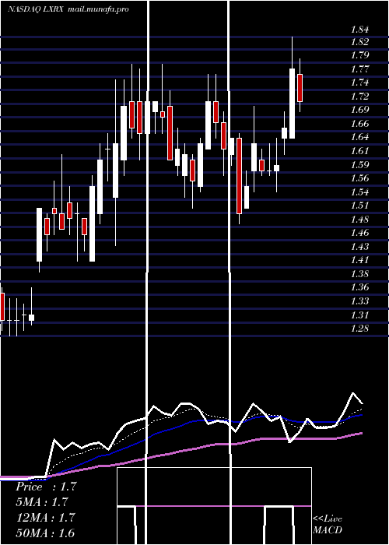Click the 50MA : 1.6 readout

pyautogui.click(x=45, y=533)
